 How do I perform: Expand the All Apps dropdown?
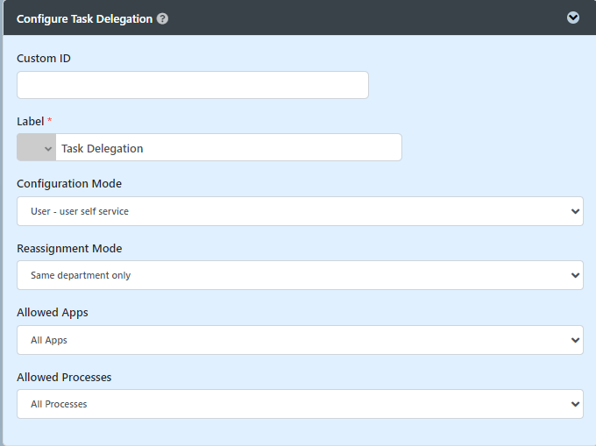[300, 340]
